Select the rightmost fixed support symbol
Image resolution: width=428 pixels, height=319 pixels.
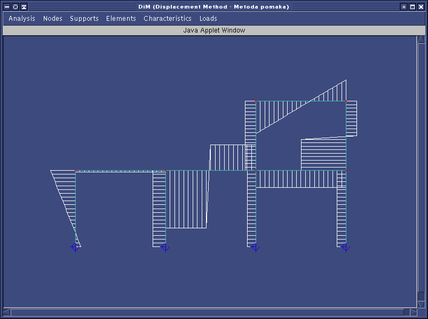point(346,247)
